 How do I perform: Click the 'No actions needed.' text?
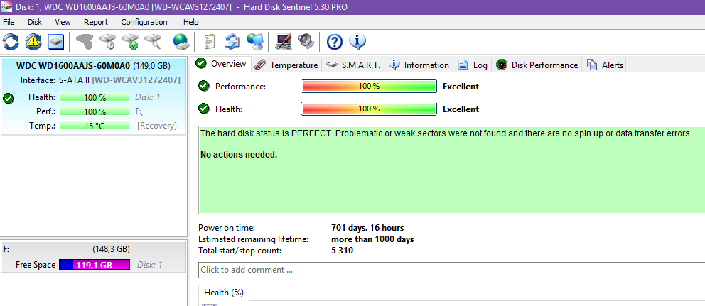click(239, 155)
